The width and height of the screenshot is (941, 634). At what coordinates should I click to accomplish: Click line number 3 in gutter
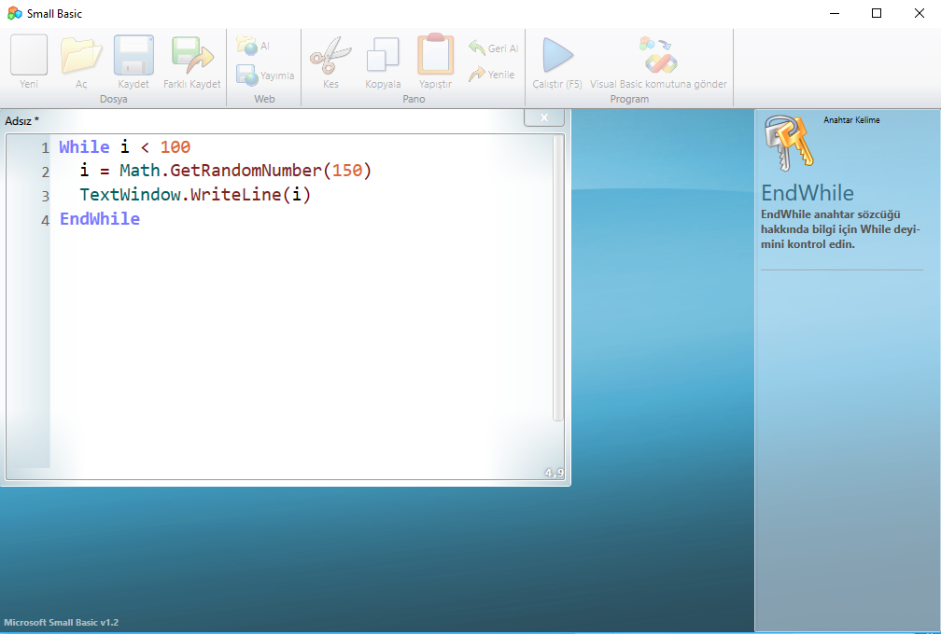click(x=45, y=196)
